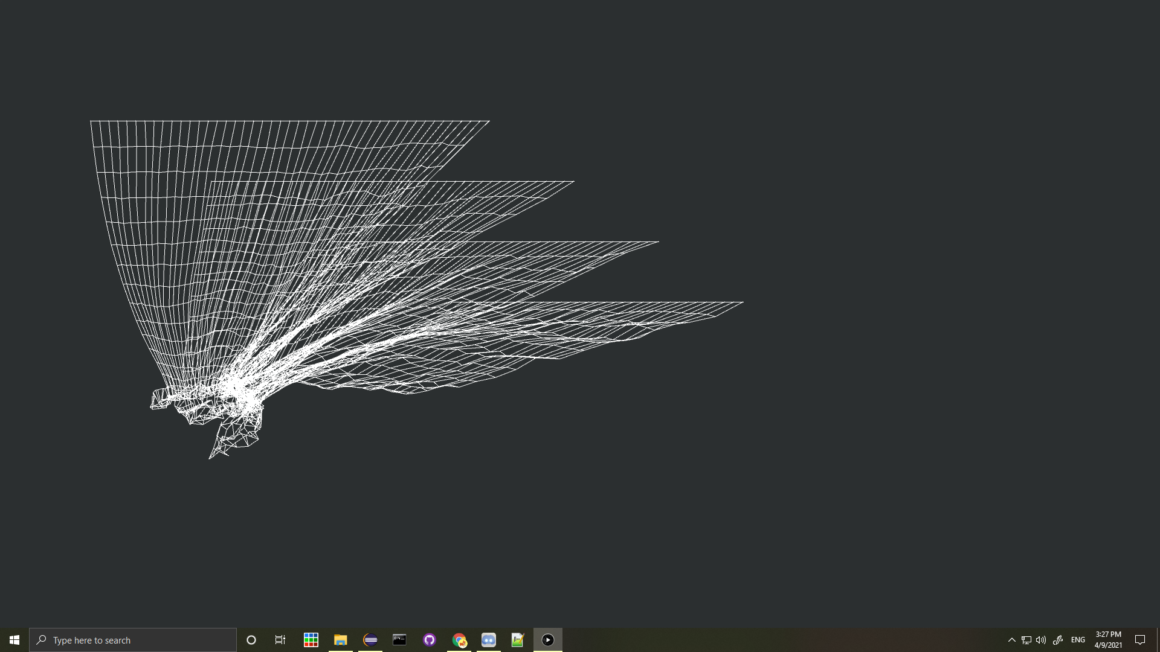Open the clock showing 3:27 PM
This screenshot has width=1160, height=652.
point(1108,640)
